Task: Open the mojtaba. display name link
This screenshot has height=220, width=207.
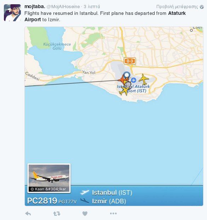Action: click(35, 6)
